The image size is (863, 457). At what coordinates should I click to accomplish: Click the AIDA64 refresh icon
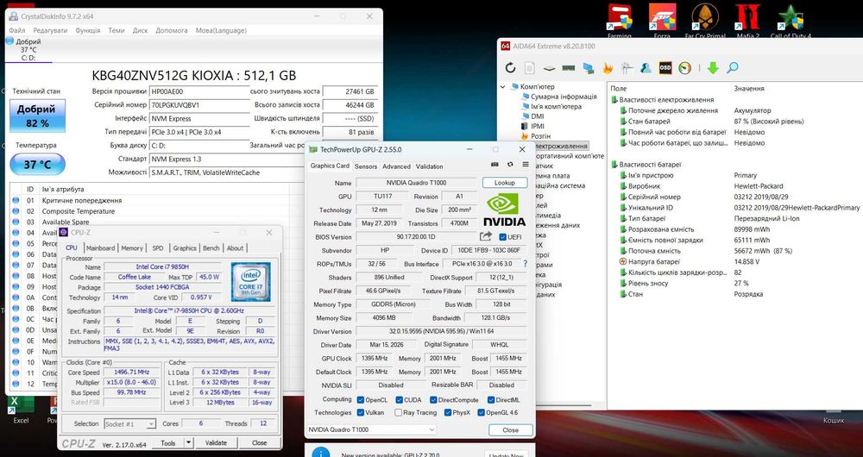[x=511, y=67]
